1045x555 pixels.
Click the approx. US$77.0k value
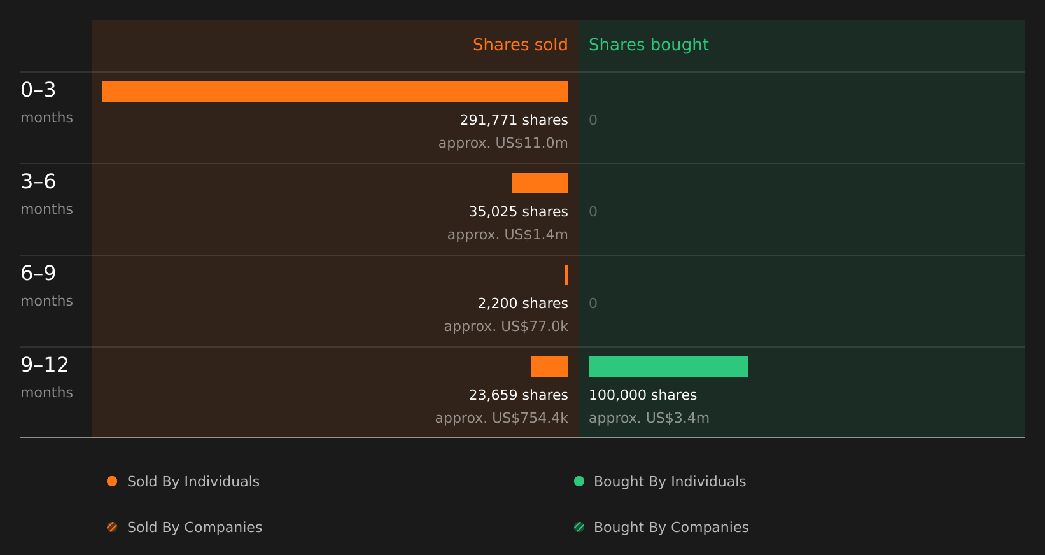(506, 327)
